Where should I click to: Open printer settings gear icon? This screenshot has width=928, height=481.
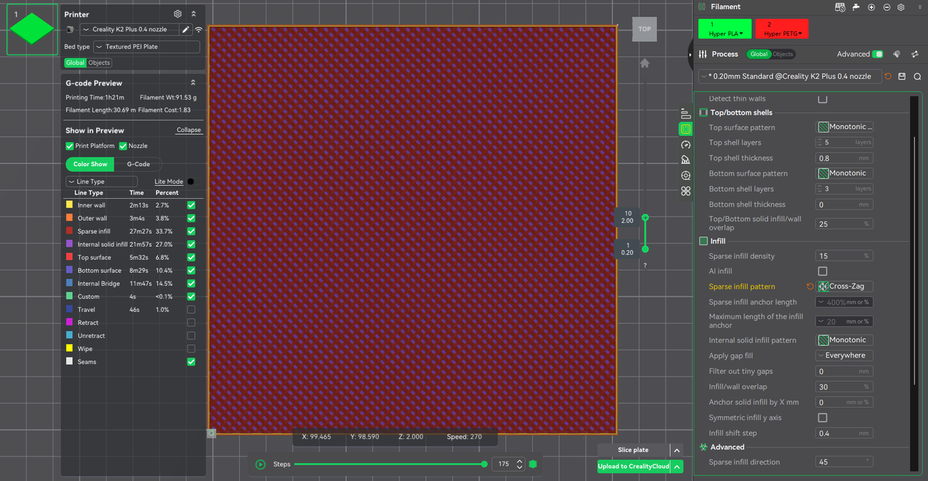(178, 14)
